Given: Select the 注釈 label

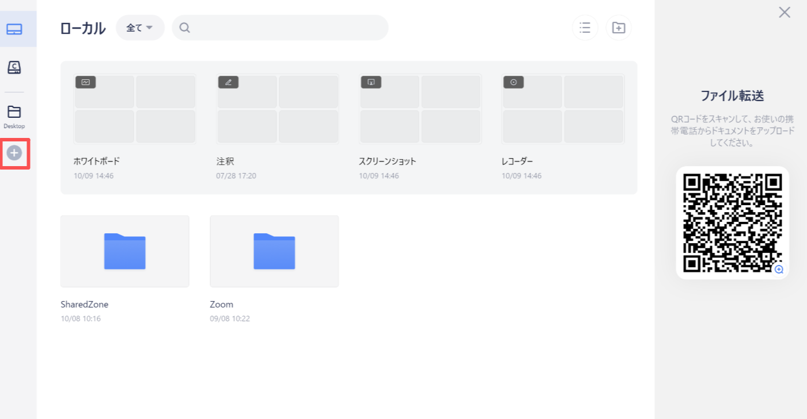Looking at the screenshot, I should click(x=225, y=162).
